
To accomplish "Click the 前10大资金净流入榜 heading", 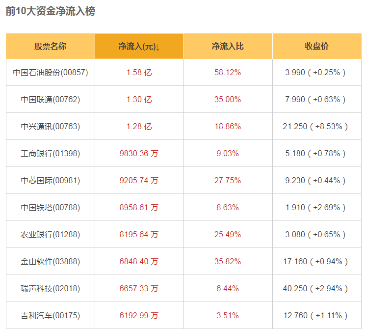I will (51, 11).
